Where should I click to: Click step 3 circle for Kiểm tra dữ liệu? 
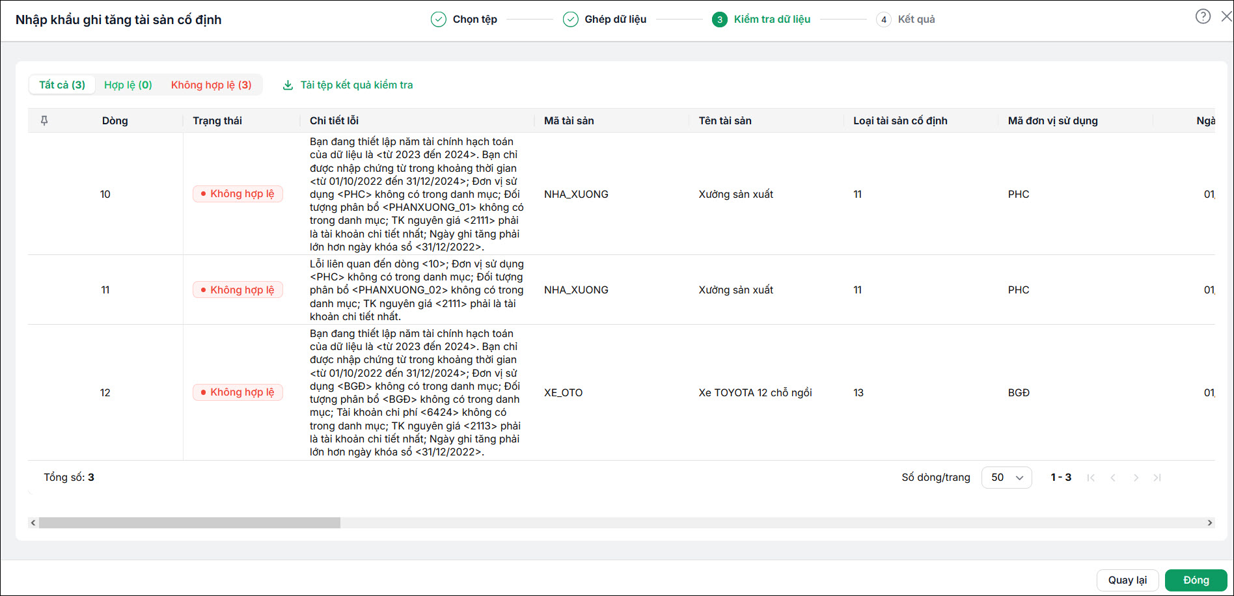(x=720, y=20)
